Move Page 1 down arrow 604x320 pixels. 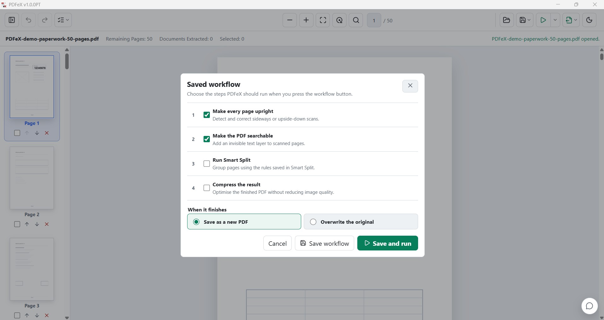(x=37, y=133)
